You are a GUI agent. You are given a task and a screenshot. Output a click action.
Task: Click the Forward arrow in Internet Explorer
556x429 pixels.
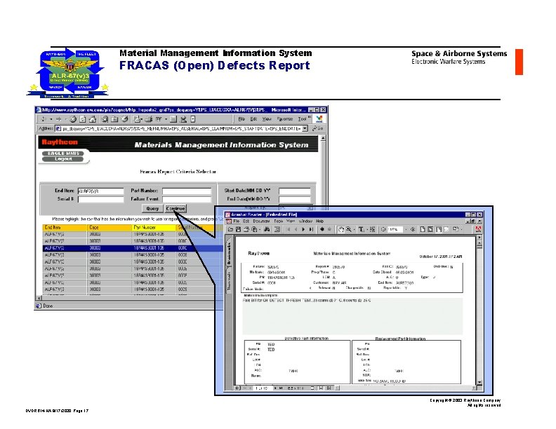click(58, 119)
